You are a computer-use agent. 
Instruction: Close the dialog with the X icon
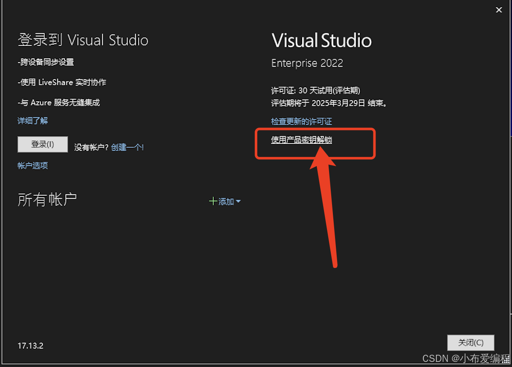(499, 10)
